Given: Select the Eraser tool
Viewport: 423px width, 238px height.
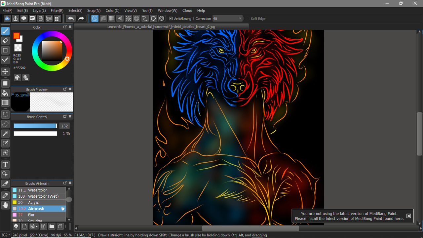Looking at the screenshot, I should (x=5, y=41).
